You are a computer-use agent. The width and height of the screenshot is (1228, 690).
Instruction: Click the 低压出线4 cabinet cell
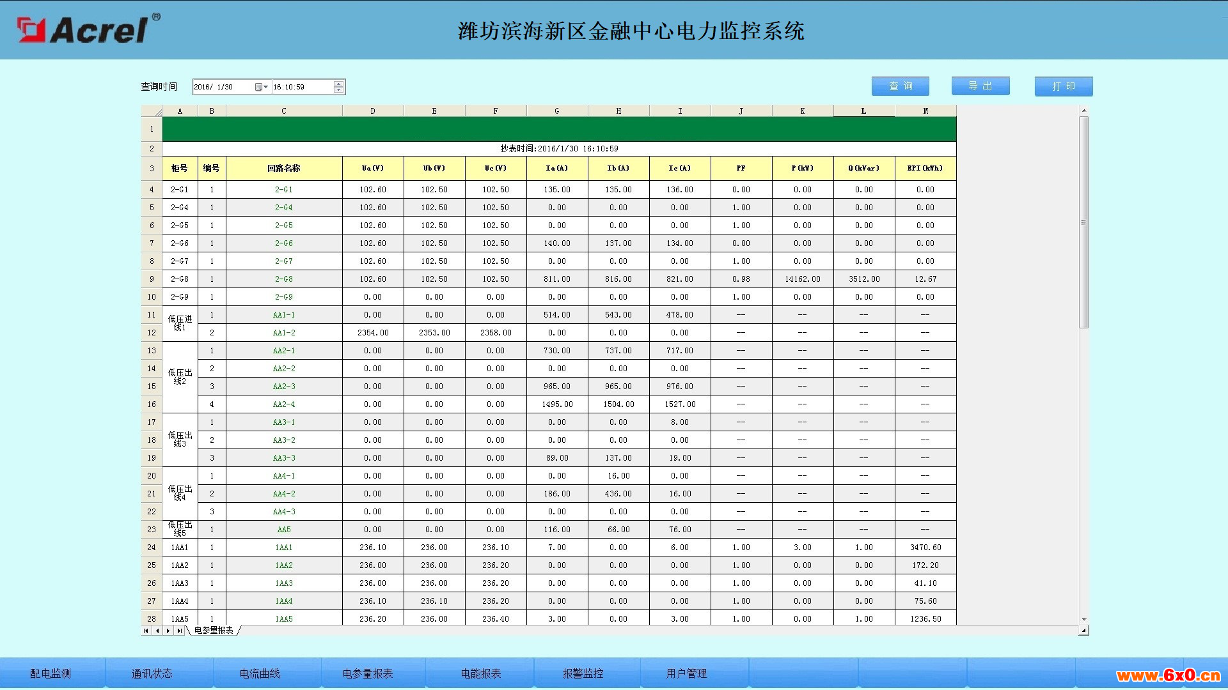(x=180, y=493)
